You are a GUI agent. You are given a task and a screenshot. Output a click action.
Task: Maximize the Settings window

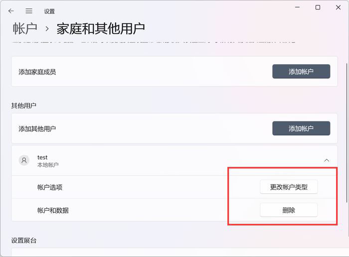coord(318,7)
